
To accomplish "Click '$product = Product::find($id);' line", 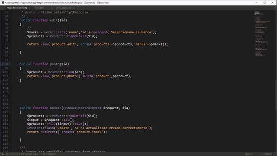I will click(x=56, y=72).
